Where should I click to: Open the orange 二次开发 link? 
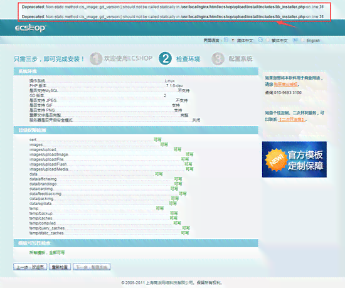[292, 119]
